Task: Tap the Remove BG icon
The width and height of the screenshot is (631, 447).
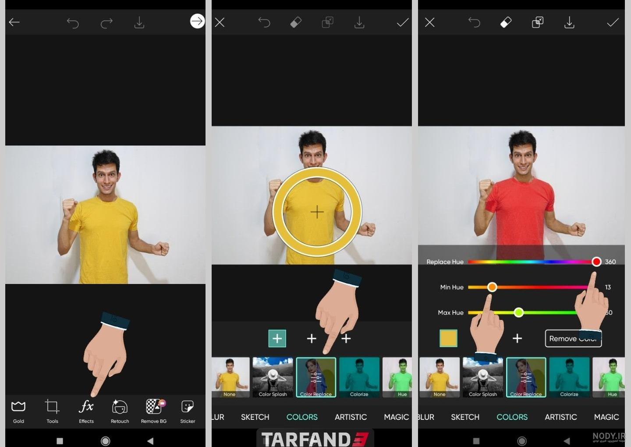Action: pos(154,412)
